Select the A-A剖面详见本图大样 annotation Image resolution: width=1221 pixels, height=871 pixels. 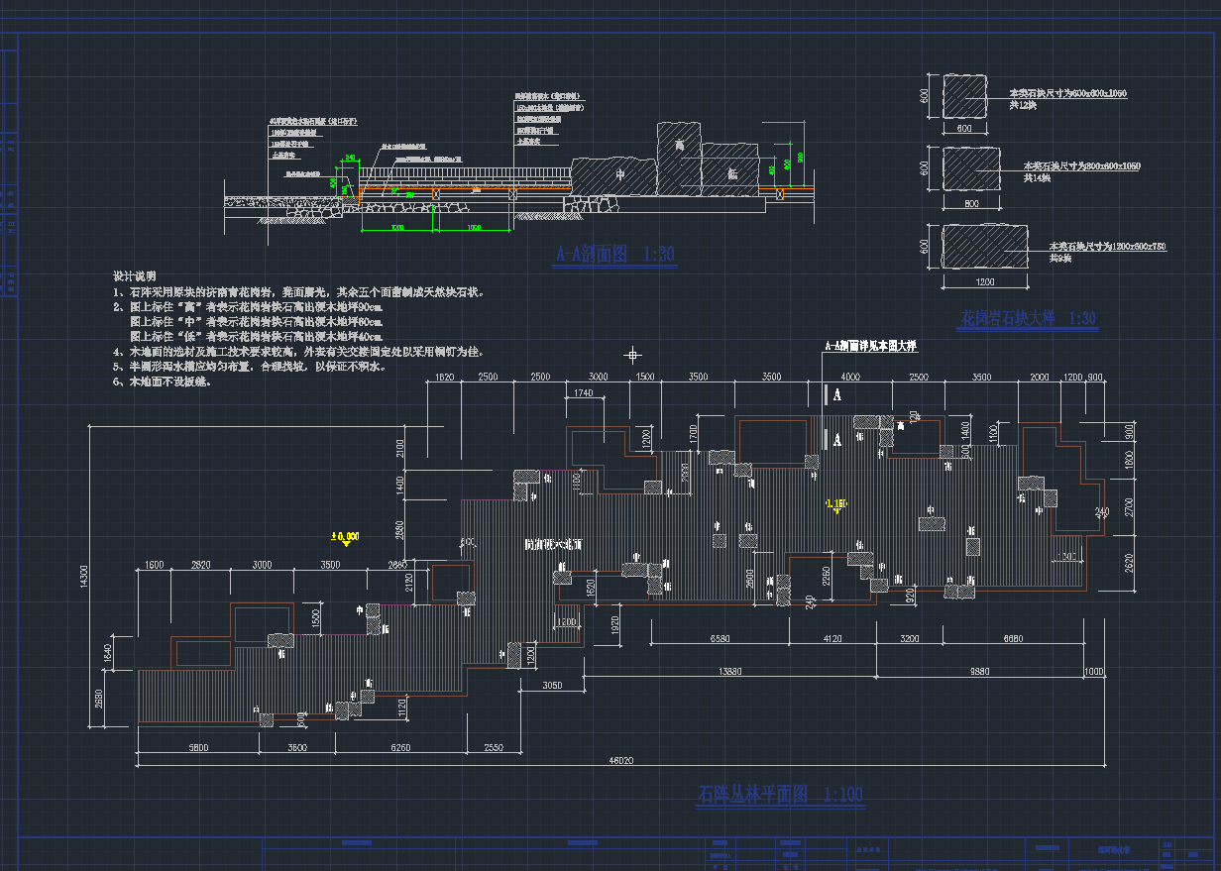click(x=871, y=347)
